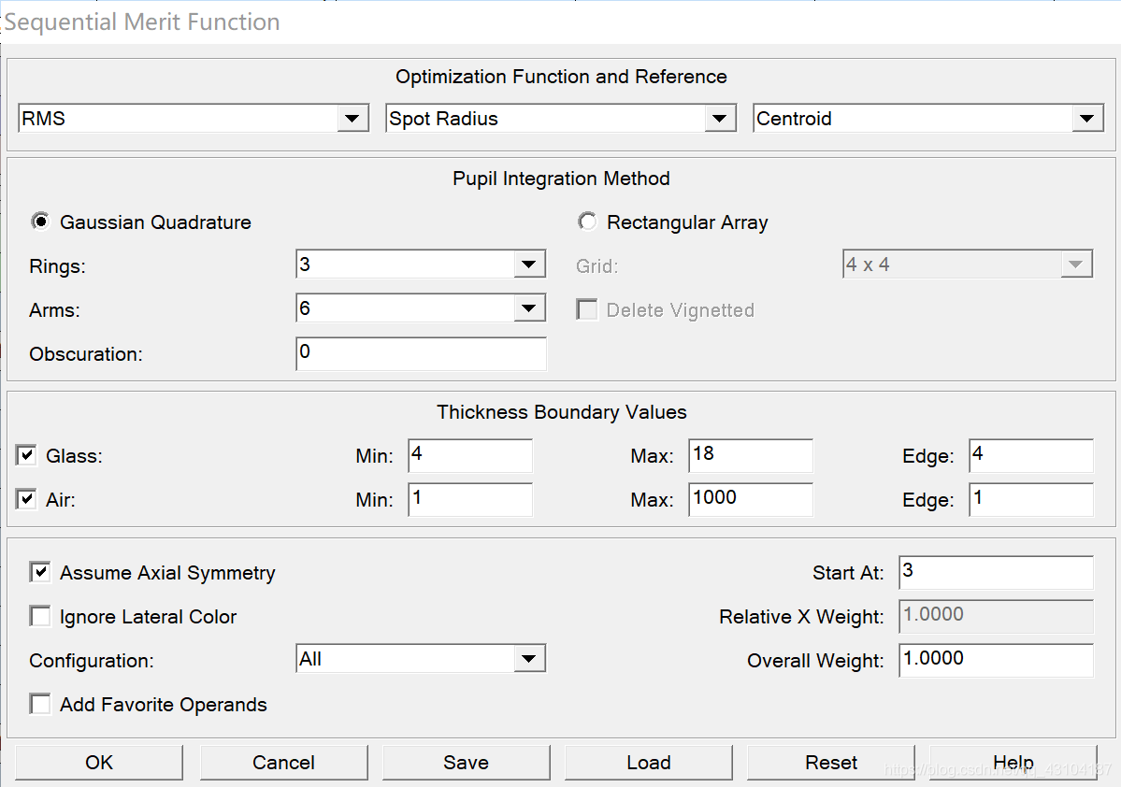1121x787 pixels.
Task: Click the Thickness Boundary Values heading
Action: coord(562,412)
